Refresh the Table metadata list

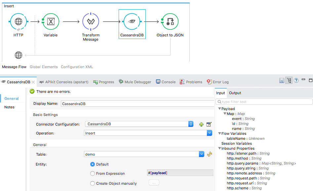pos(210,154)
